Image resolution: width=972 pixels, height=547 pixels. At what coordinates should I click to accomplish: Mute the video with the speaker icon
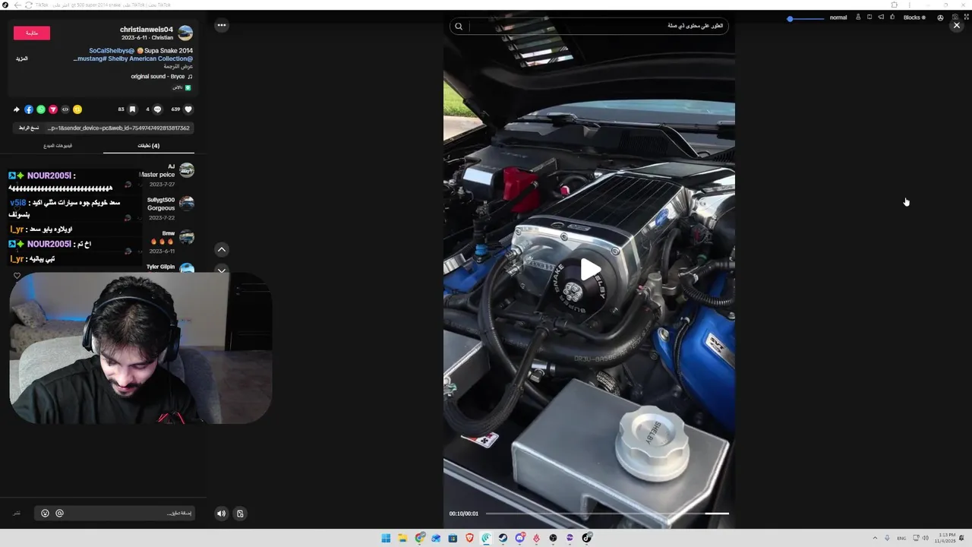pyautogui.click(x=221, y=514)
